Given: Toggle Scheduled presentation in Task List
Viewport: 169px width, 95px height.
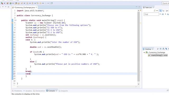Looking at the screenshot, I should (x=163, y=11).
